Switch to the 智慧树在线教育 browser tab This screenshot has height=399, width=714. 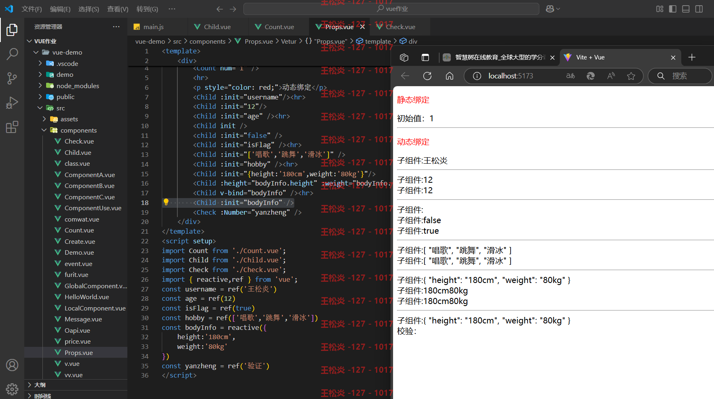click(x=500, y=57)
